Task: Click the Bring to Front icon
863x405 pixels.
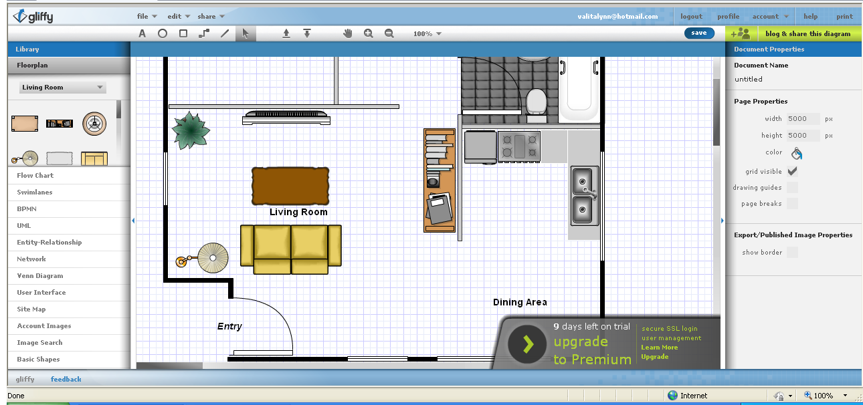Action: coord(286,33)
